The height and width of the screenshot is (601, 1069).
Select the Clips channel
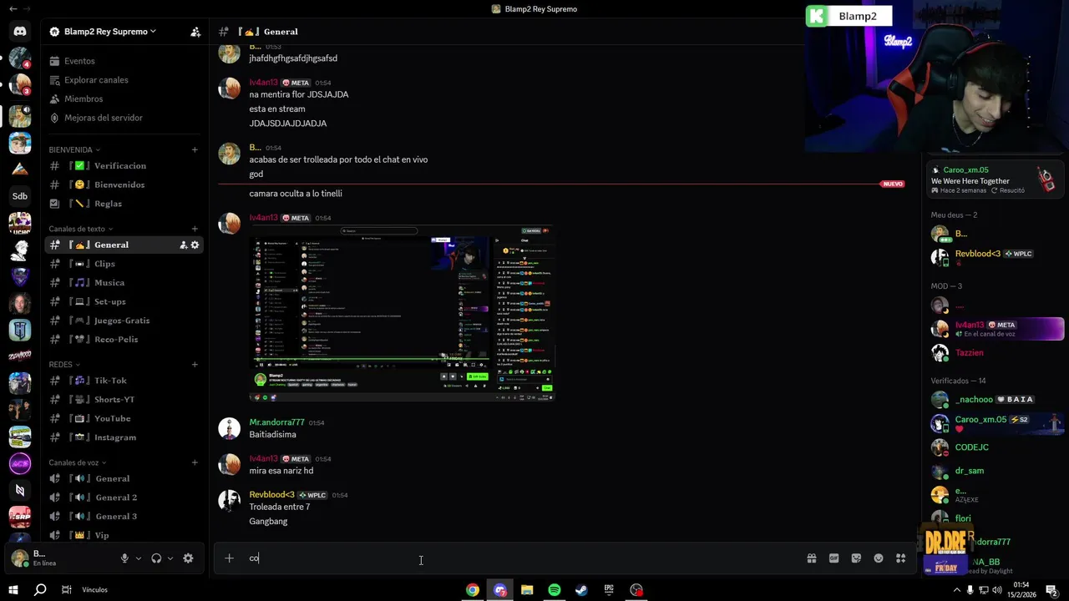click(124, 264)
